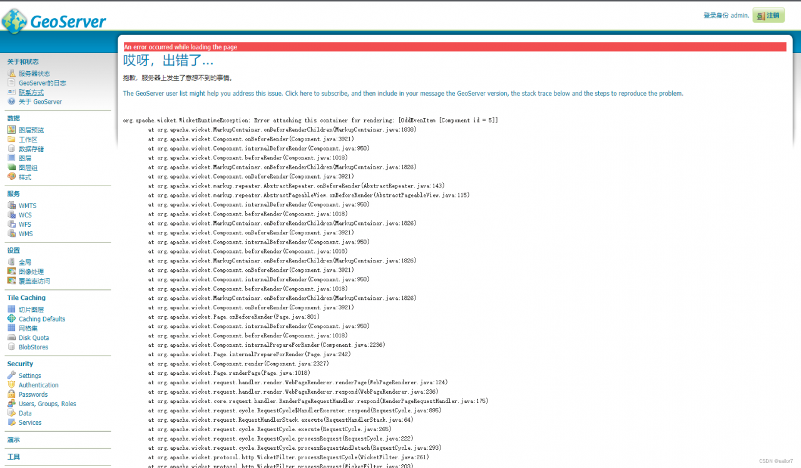Click the 设置 section heading
This screenshot has height=468, width=801.
[x=13, y=251]
